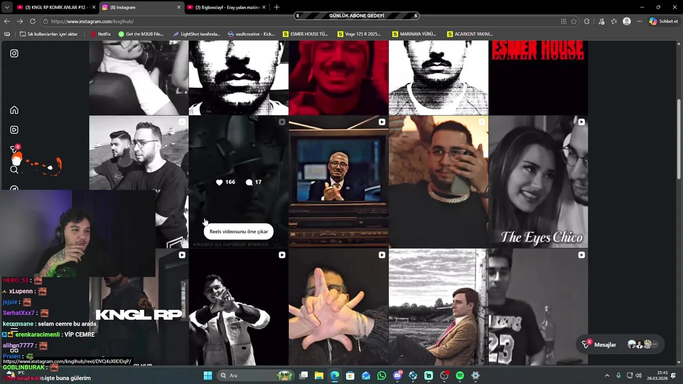Open the browser profile avatar
Viewport: 683px width, 384px height.
point(627,21)
